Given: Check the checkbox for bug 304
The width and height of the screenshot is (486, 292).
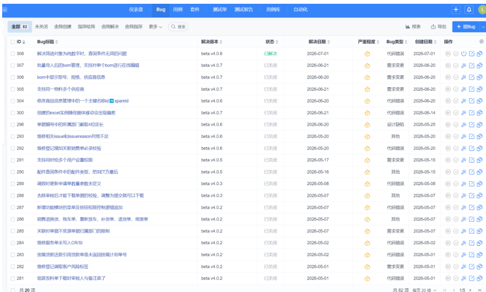Looking at the screenshot, I should point(13,101).
